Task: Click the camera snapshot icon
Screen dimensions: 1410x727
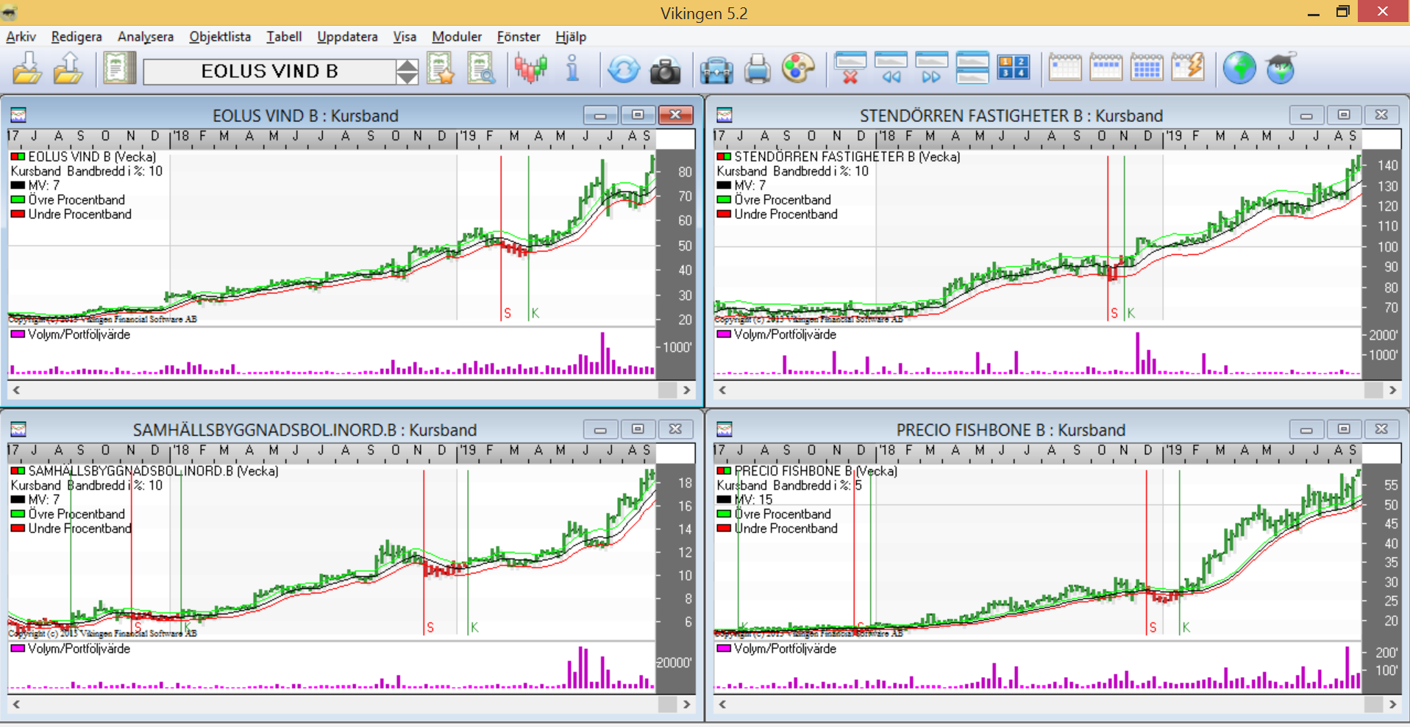Action: (x=665, y=71)
